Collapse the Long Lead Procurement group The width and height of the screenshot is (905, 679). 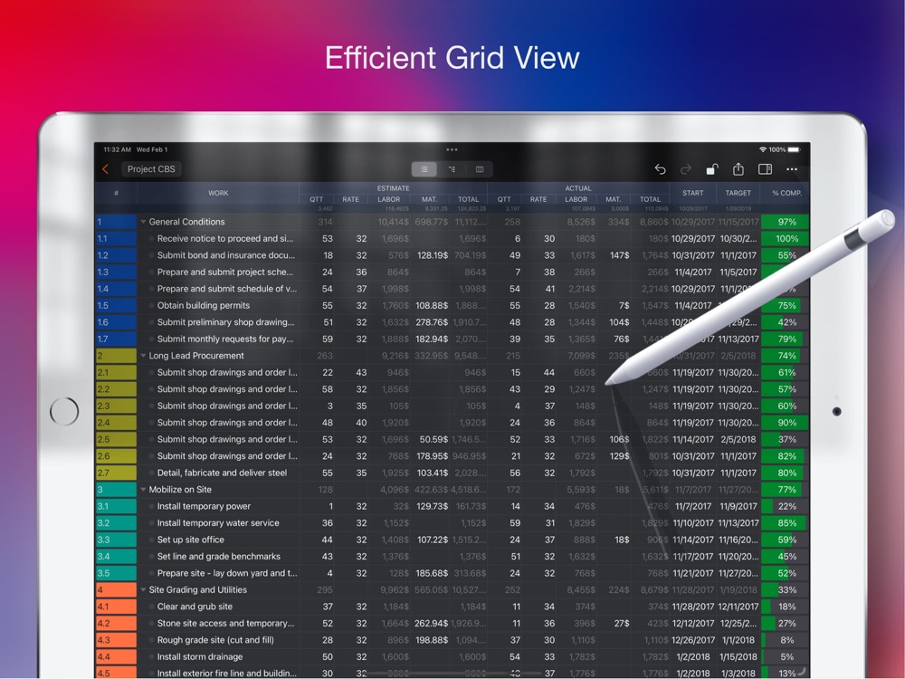coord(143,356)
